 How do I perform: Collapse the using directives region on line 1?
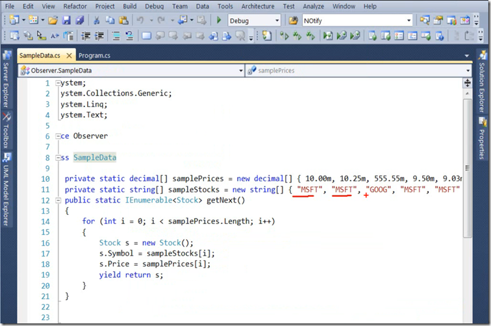tap(58, 83)
